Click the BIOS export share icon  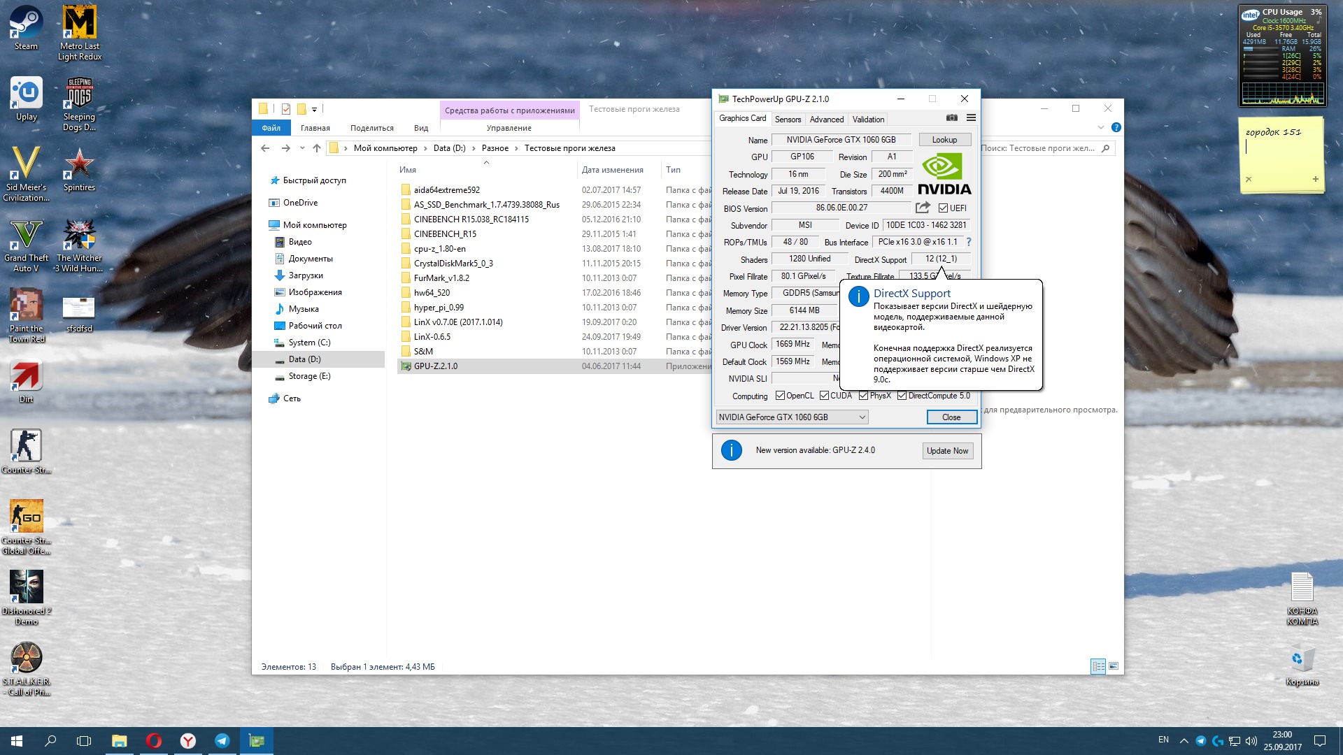point(923,208)
